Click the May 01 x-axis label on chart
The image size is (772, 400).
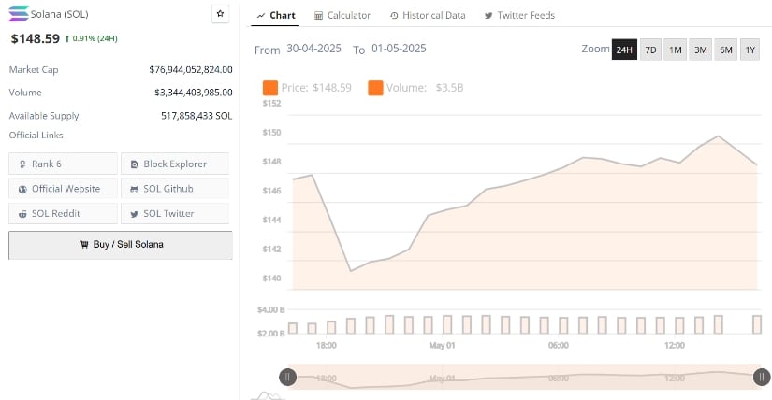click(x=442, y=346)
